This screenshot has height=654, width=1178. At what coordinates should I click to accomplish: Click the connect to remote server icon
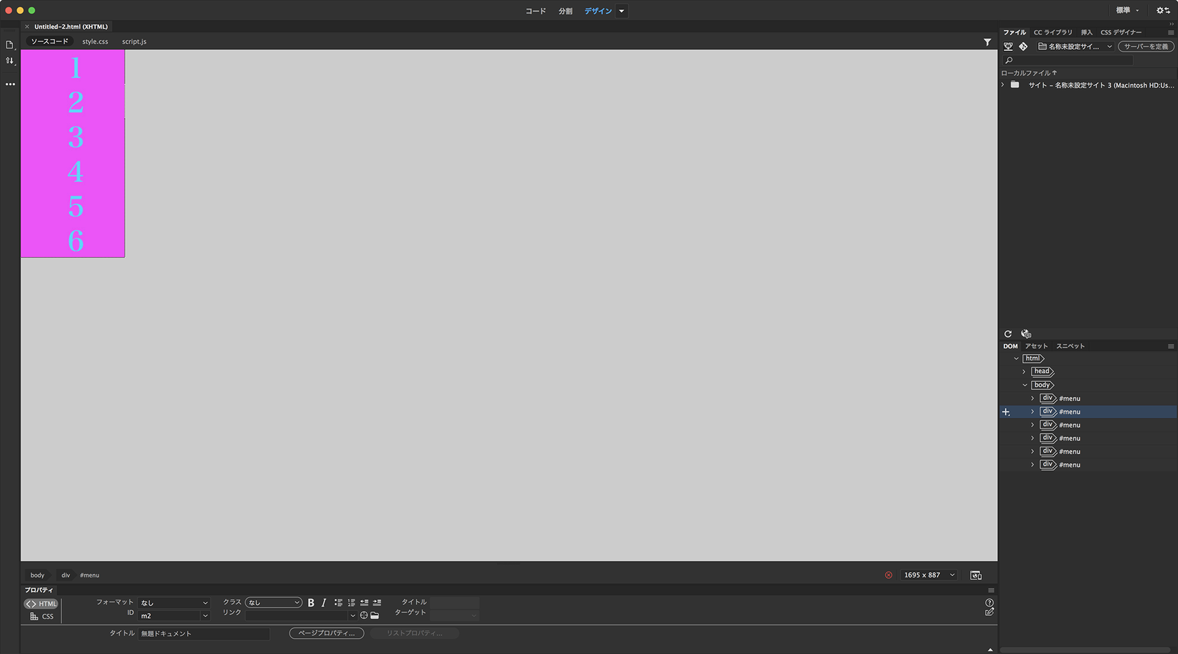tap(1008, 47)
